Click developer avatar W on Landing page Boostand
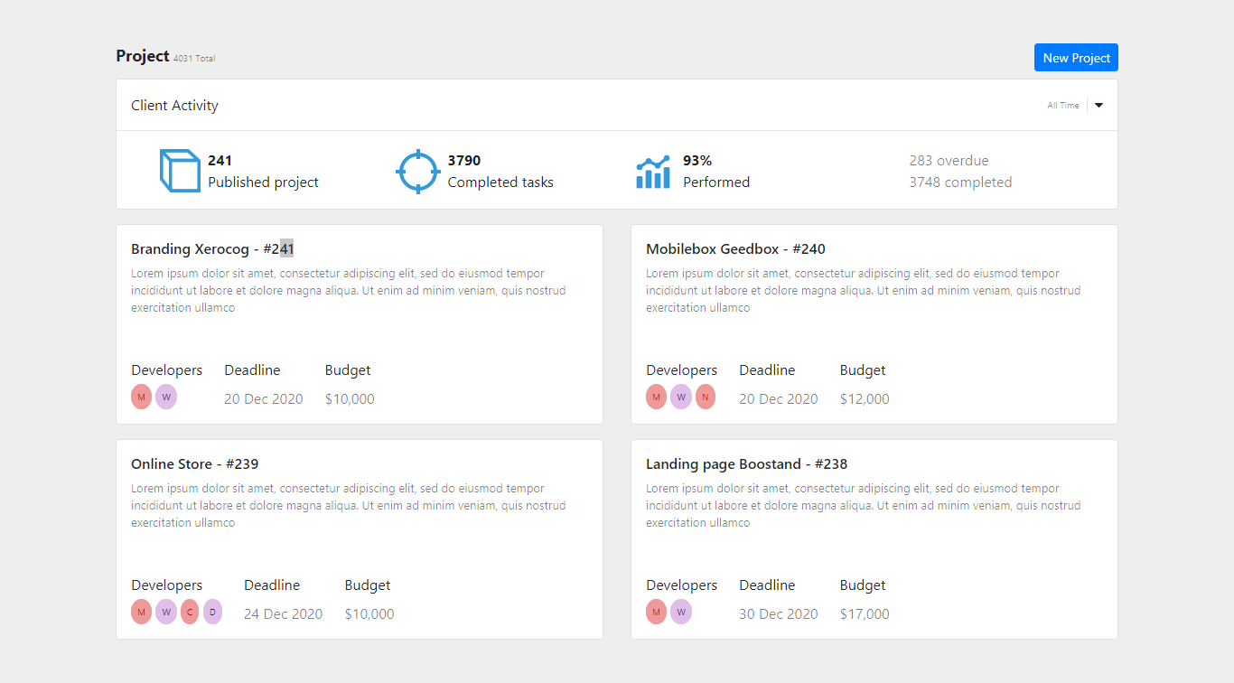 (x=680, y=612)
